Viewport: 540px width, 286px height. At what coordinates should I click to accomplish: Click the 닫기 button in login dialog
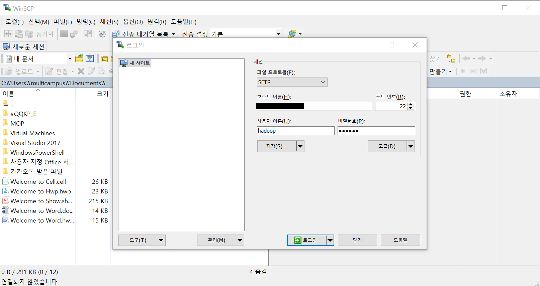coord(357,240)
